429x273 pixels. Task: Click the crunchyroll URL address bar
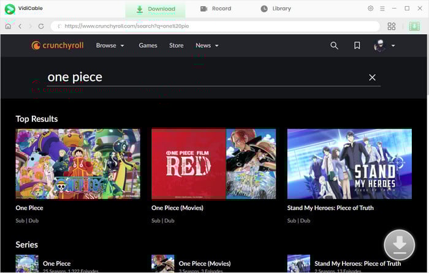(x=215, y=26)
